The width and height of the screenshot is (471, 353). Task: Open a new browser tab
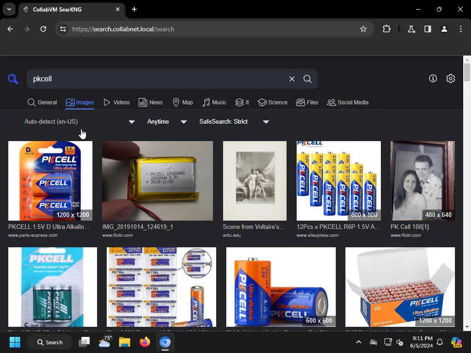click(x=134, y=9)
